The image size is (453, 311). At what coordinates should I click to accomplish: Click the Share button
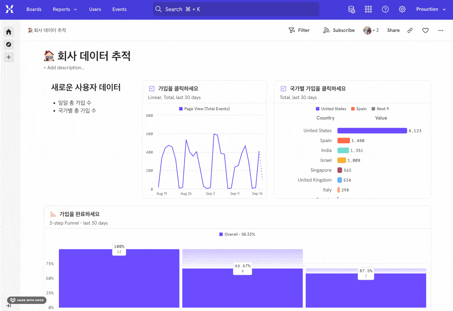pos(393,30)
